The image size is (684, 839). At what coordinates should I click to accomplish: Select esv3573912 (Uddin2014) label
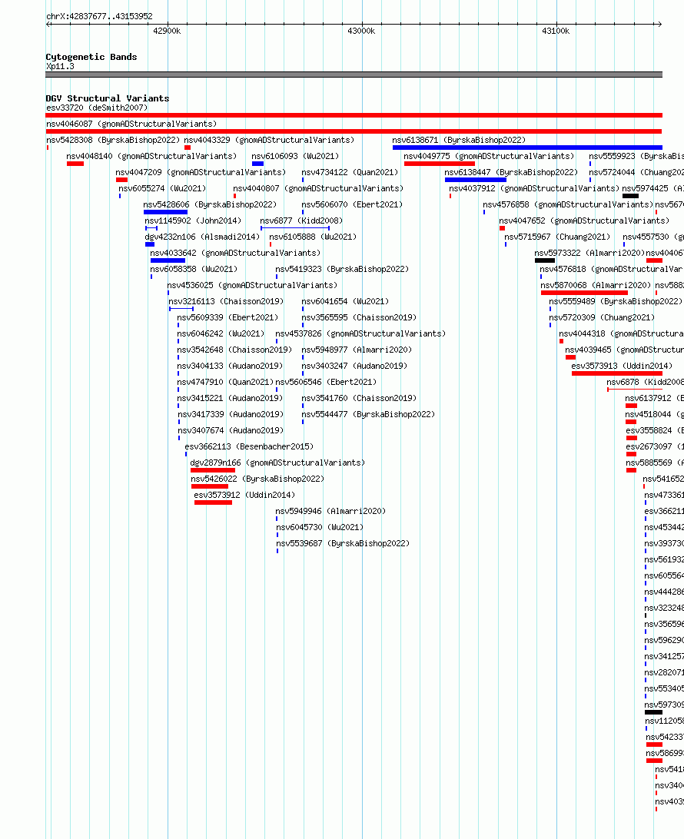(244, 495)
